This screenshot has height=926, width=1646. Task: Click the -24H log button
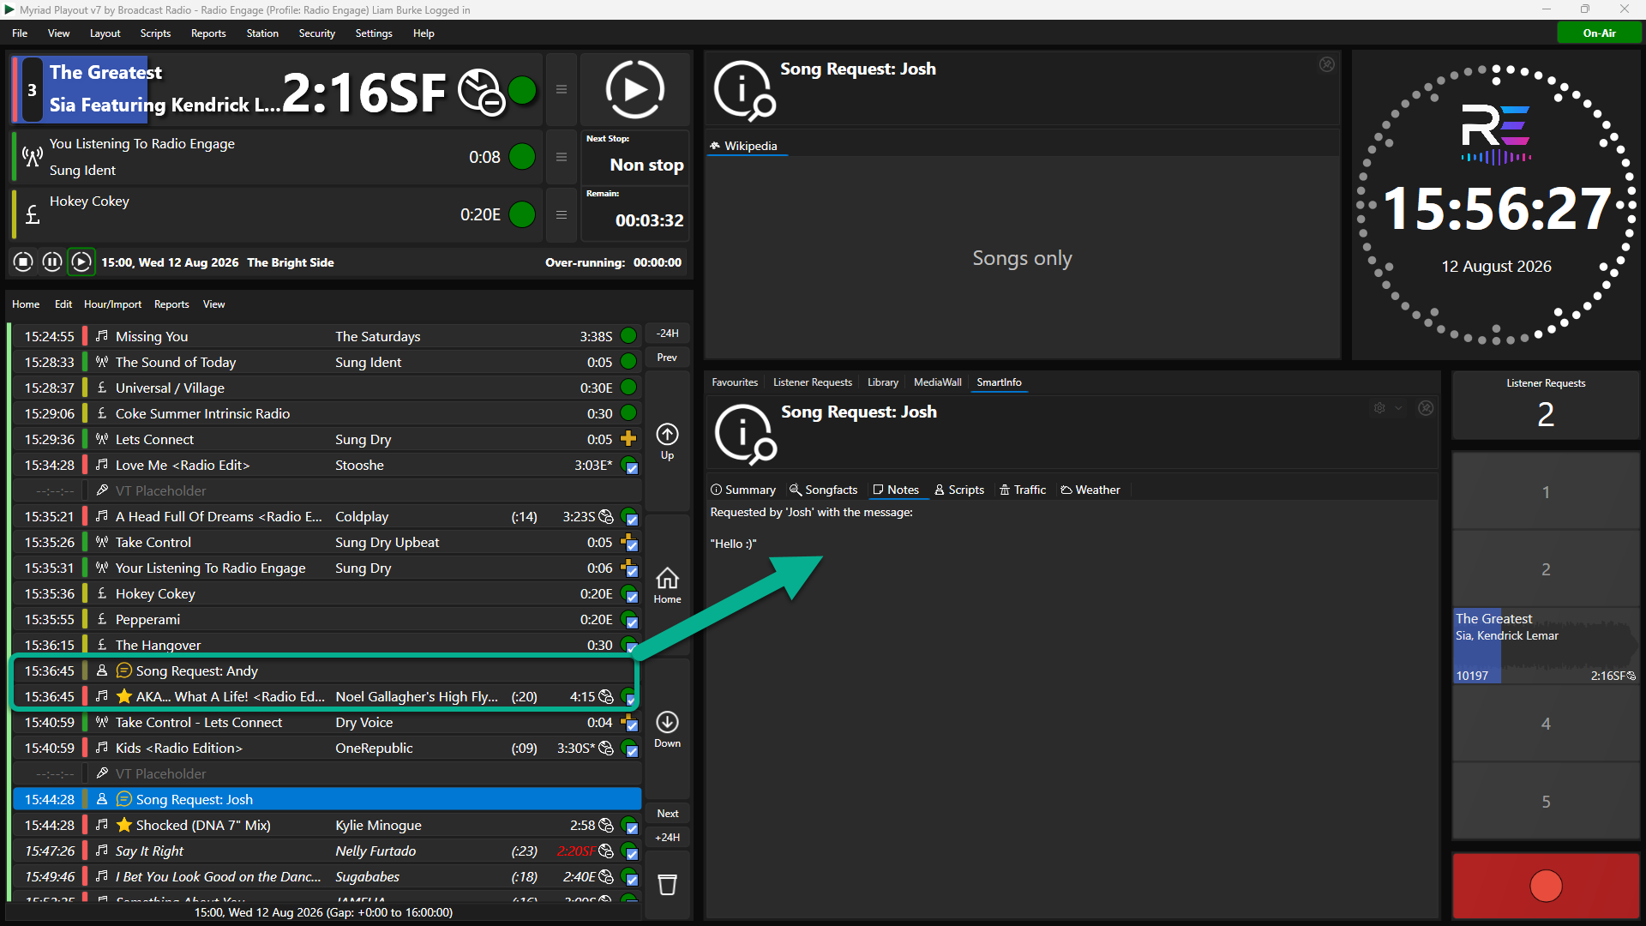click(667, 334)
